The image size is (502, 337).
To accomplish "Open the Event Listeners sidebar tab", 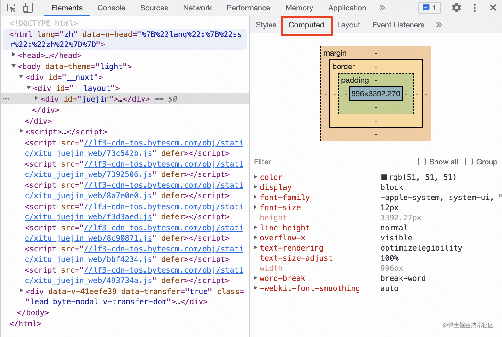I will pyautogui.click(x=398, y=25).
